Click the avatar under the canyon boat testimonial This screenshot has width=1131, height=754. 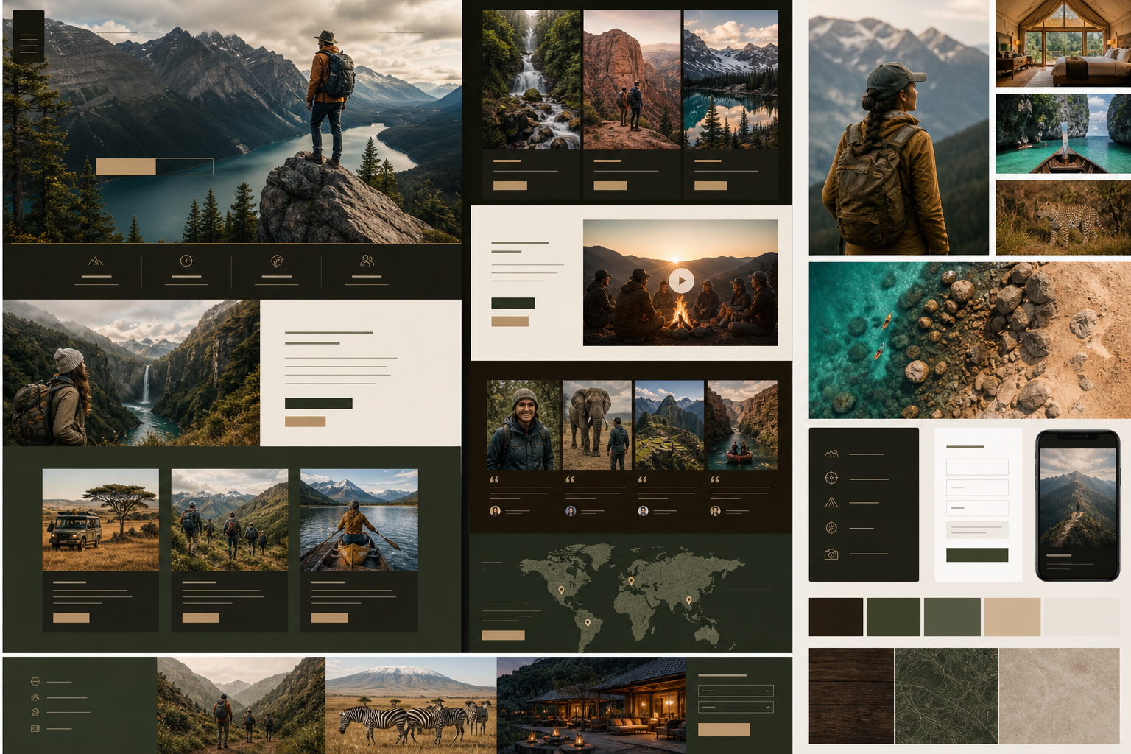click(x=715, y=510)
